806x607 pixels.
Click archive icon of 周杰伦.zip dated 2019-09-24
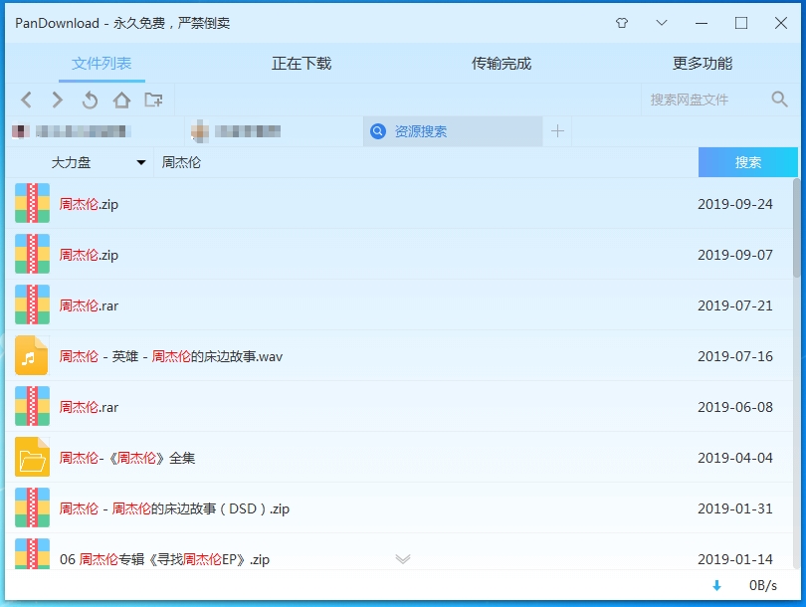click(33, 203)
